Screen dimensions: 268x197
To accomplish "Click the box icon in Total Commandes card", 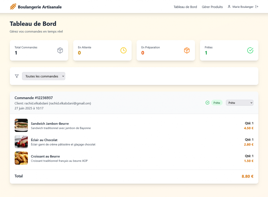I will tap(60, 50).
